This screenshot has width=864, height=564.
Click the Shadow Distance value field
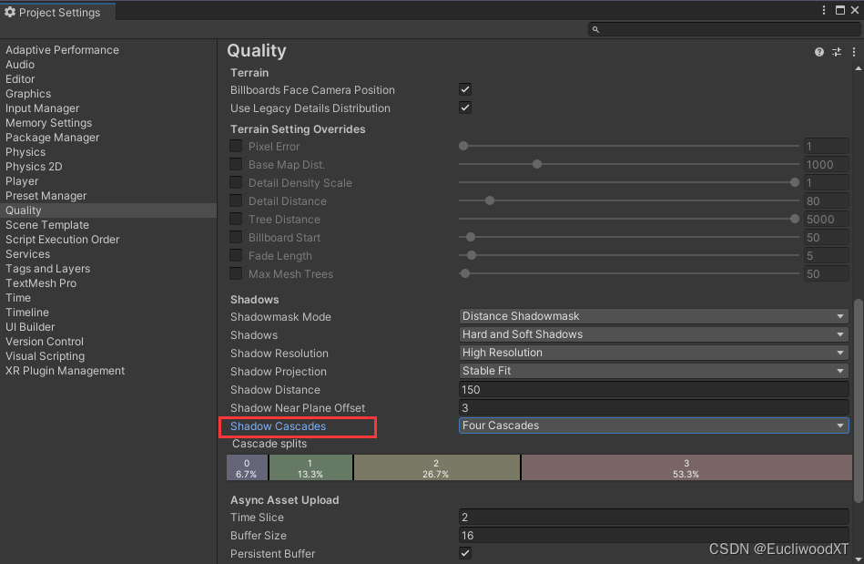pos(654,389)
